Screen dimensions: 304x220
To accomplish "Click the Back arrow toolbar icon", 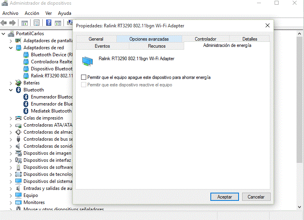I will pos(4,23).
